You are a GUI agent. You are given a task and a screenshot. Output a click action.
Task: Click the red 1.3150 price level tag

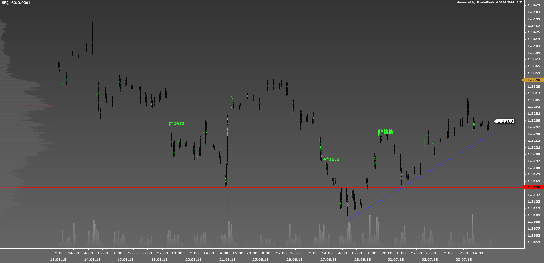[x=534, y=187]
